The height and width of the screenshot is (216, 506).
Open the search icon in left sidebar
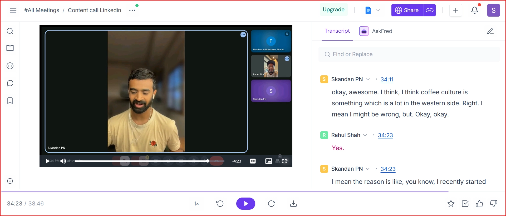10,31
